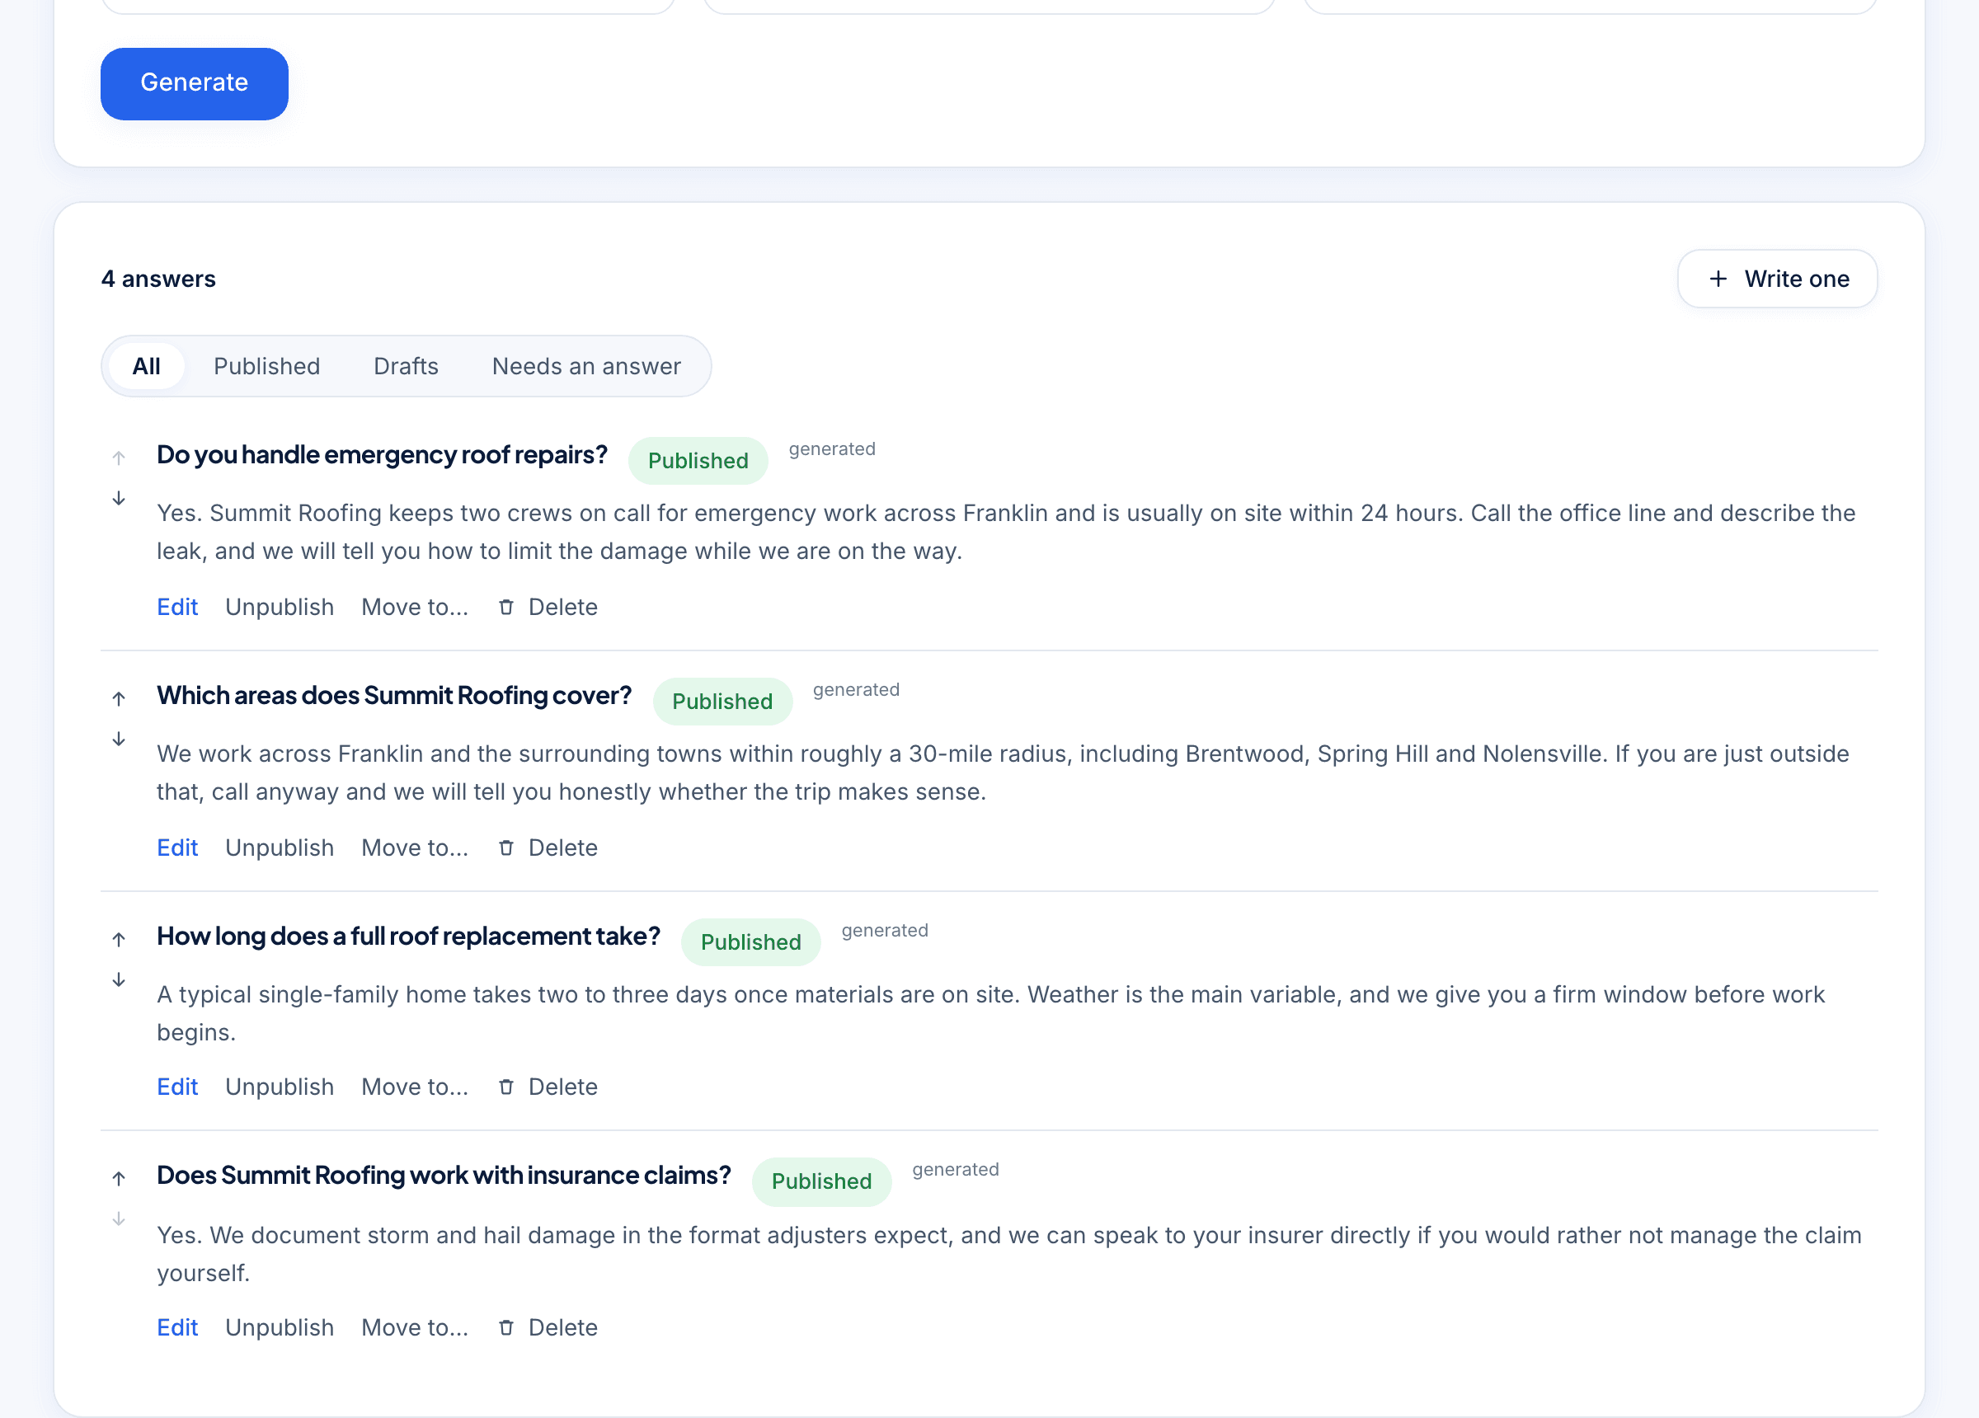
Task: Click the Published badge on roof replacement
Action: point(750,942)
